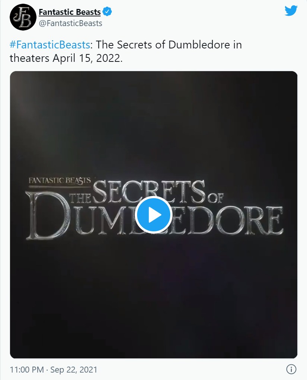The image size is (307, 380).
Task: Click the Sep 22, 2021 date
Action: tap(74, 370)
